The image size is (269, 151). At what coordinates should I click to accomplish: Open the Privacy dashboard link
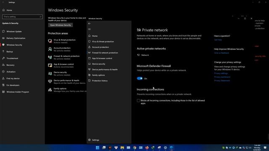[222, 77]
